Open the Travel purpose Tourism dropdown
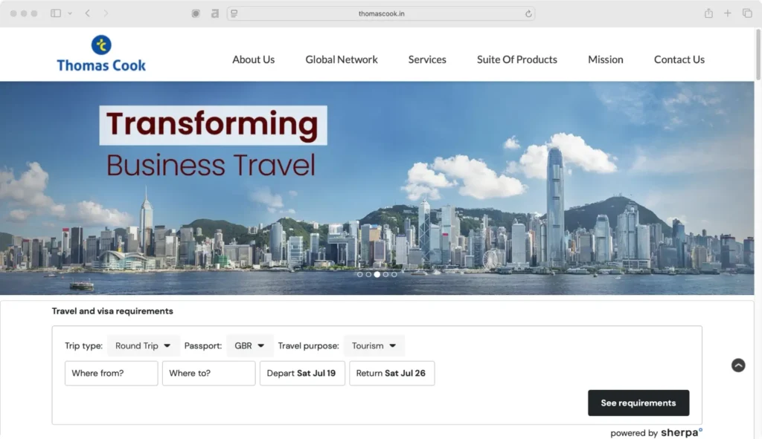The height and width of the screenshot is (439, 762). [374, 345]
